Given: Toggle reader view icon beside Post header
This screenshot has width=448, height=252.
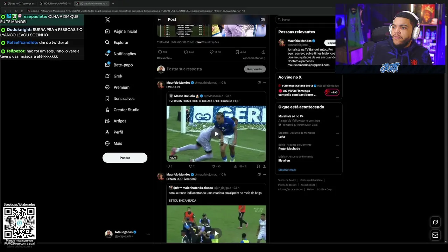Looking at the screenshot, I should point(262,20).
